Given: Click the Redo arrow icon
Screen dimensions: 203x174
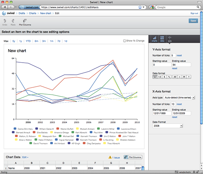Looking at the screenshot, I should [x=13, y=21].
